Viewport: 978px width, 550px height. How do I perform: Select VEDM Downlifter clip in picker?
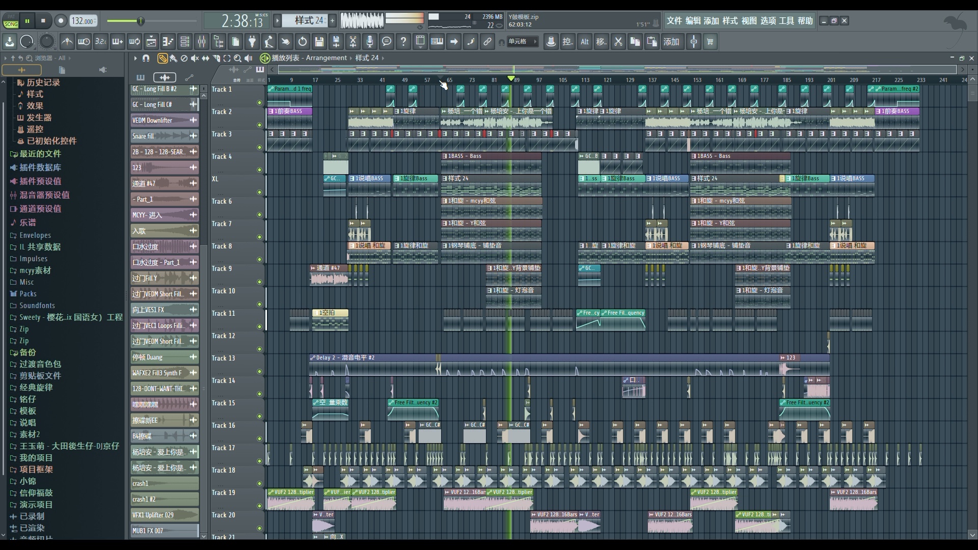165,120
